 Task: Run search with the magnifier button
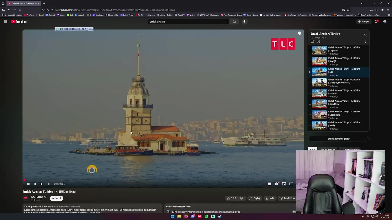tap(234, 21)
